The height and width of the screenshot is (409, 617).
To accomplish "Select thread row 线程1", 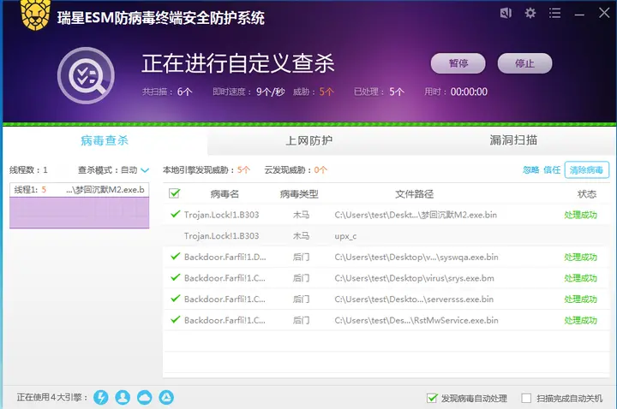I will coord(80,190).
